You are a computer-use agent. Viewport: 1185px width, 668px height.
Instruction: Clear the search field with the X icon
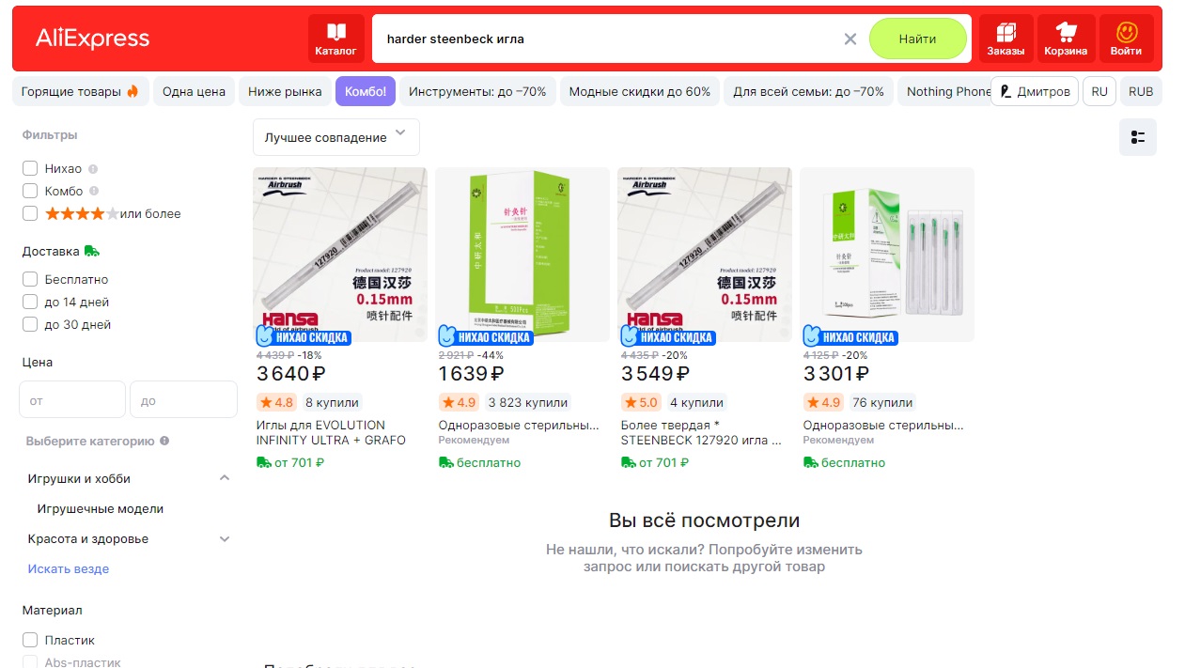(x=850, y=39)
